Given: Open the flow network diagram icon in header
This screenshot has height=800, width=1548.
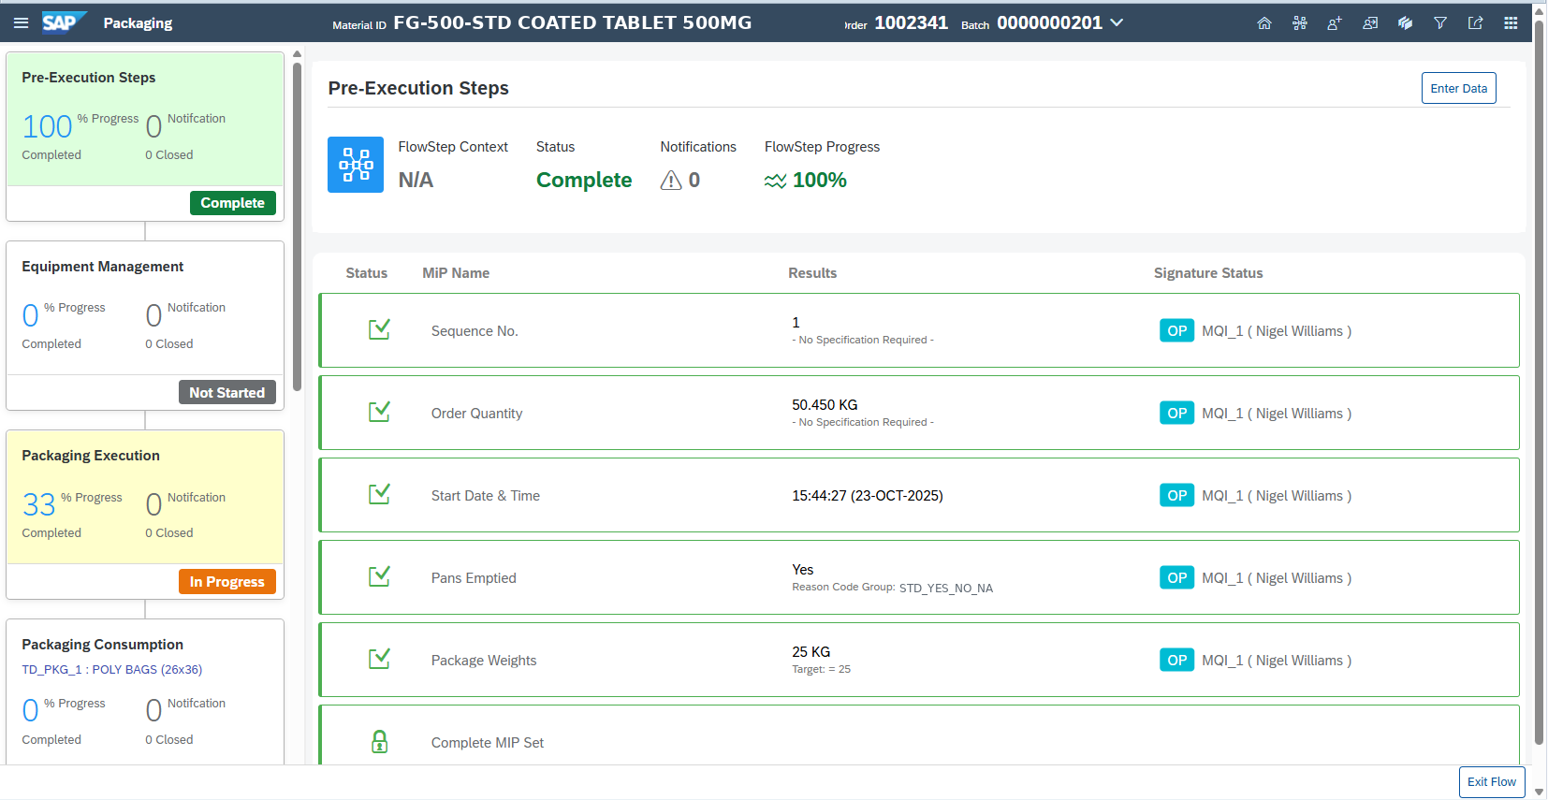Looking at the screenshot, I should [1300, 23].
